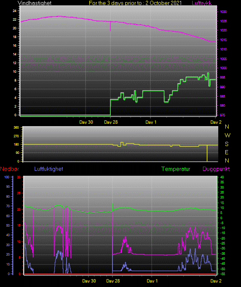Click the Vindhastighet chart title
The height and width of the screenshot is (287, 241).
click(x=34, y=3)
